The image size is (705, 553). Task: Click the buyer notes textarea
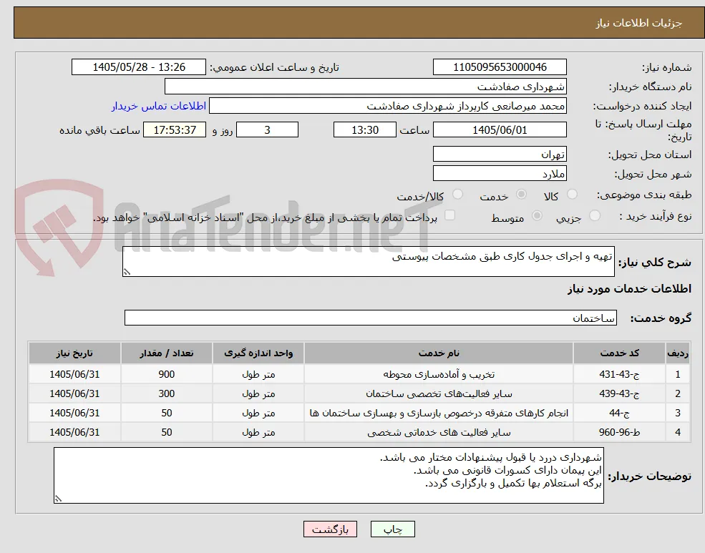pyautogui.click(x=329, y=475)
